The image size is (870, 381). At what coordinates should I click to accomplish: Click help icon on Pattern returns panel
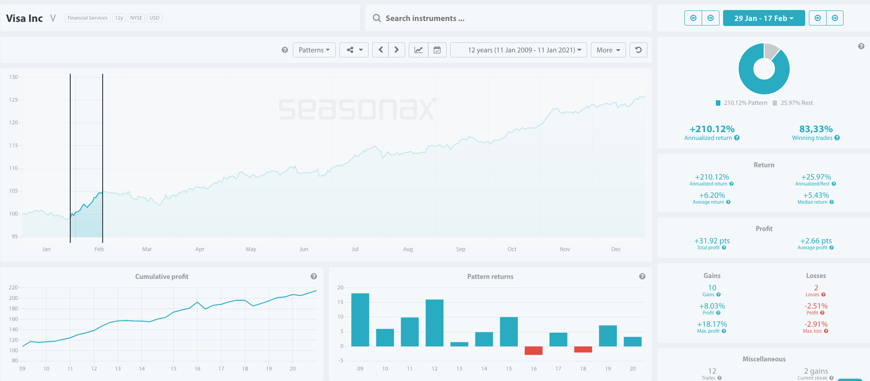tap(642, 276)
